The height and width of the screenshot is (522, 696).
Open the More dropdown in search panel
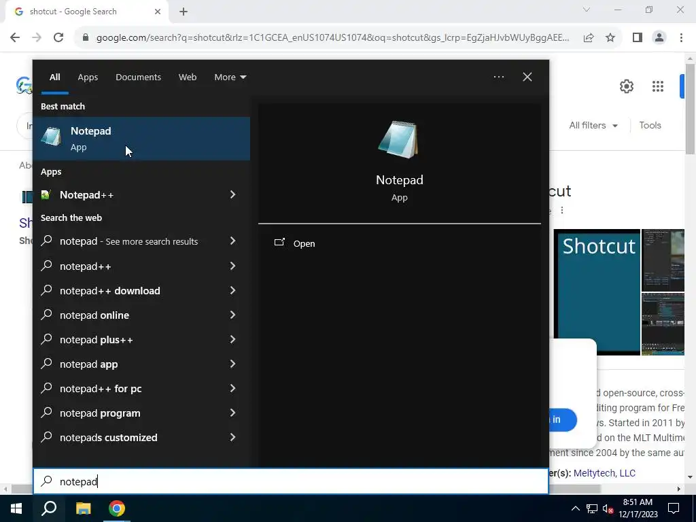[x=230, y=77]
